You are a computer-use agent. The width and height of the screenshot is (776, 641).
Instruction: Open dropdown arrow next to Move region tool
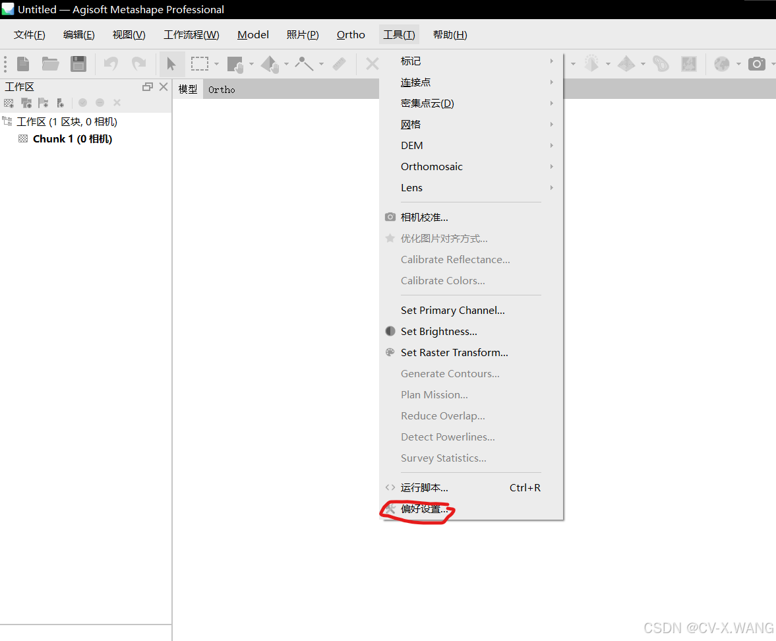pyautogui.click(x=251, y=64)
